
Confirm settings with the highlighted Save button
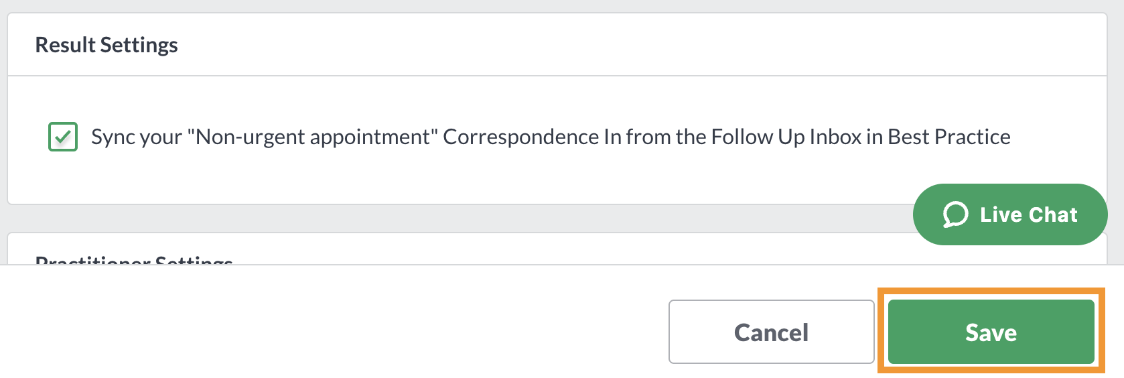click(991, 332)
